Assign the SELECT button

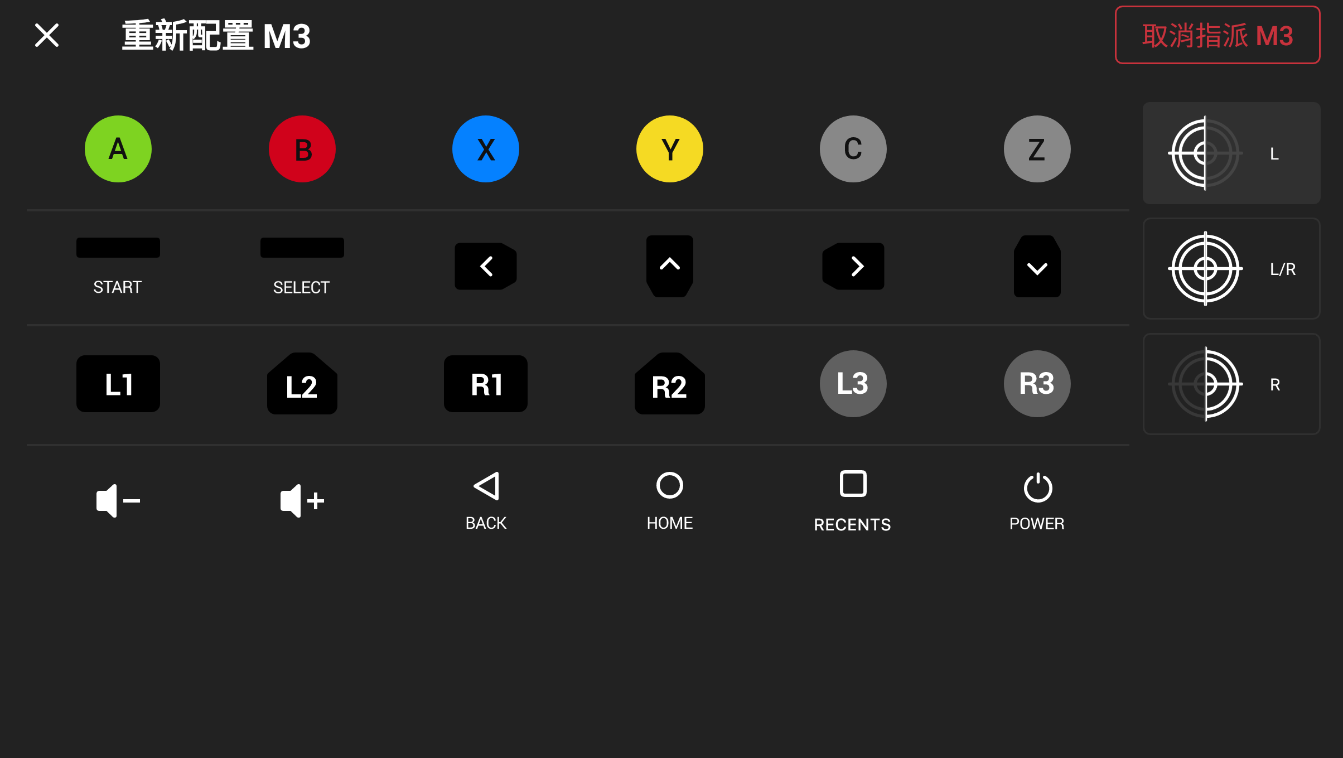[302, 267]
